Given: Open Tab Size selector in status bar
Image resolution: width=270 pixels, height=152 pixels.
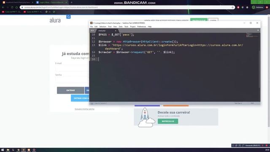Looking at the screenshot, I should point(238,103).
